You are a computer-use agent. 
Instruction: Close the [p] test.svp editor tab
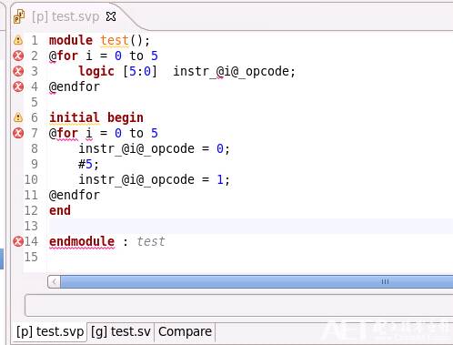tap(111, 16)
